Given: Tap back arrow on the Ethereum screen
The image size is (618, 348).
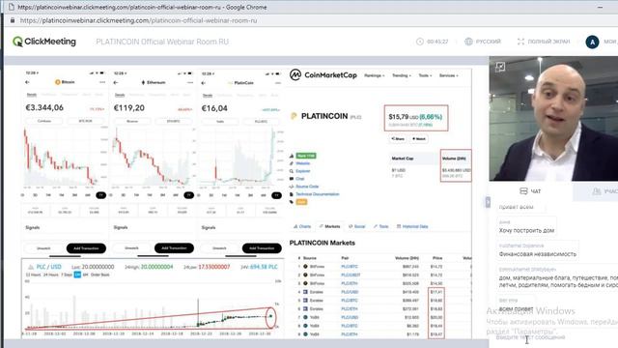Looking at the screenshot, I should pos(116,82).
